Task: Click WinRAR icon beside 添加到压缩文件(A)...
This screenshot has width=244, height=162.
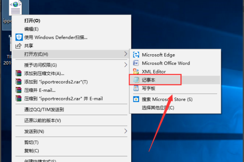Action: pos(18,73)
